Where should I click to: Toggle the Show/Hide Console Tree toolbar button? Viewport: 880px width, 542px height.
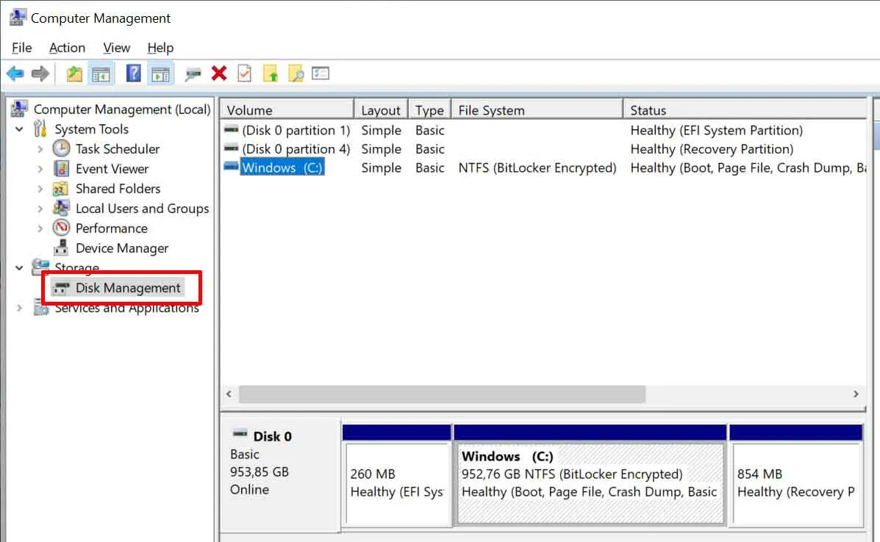pos(100,73)
